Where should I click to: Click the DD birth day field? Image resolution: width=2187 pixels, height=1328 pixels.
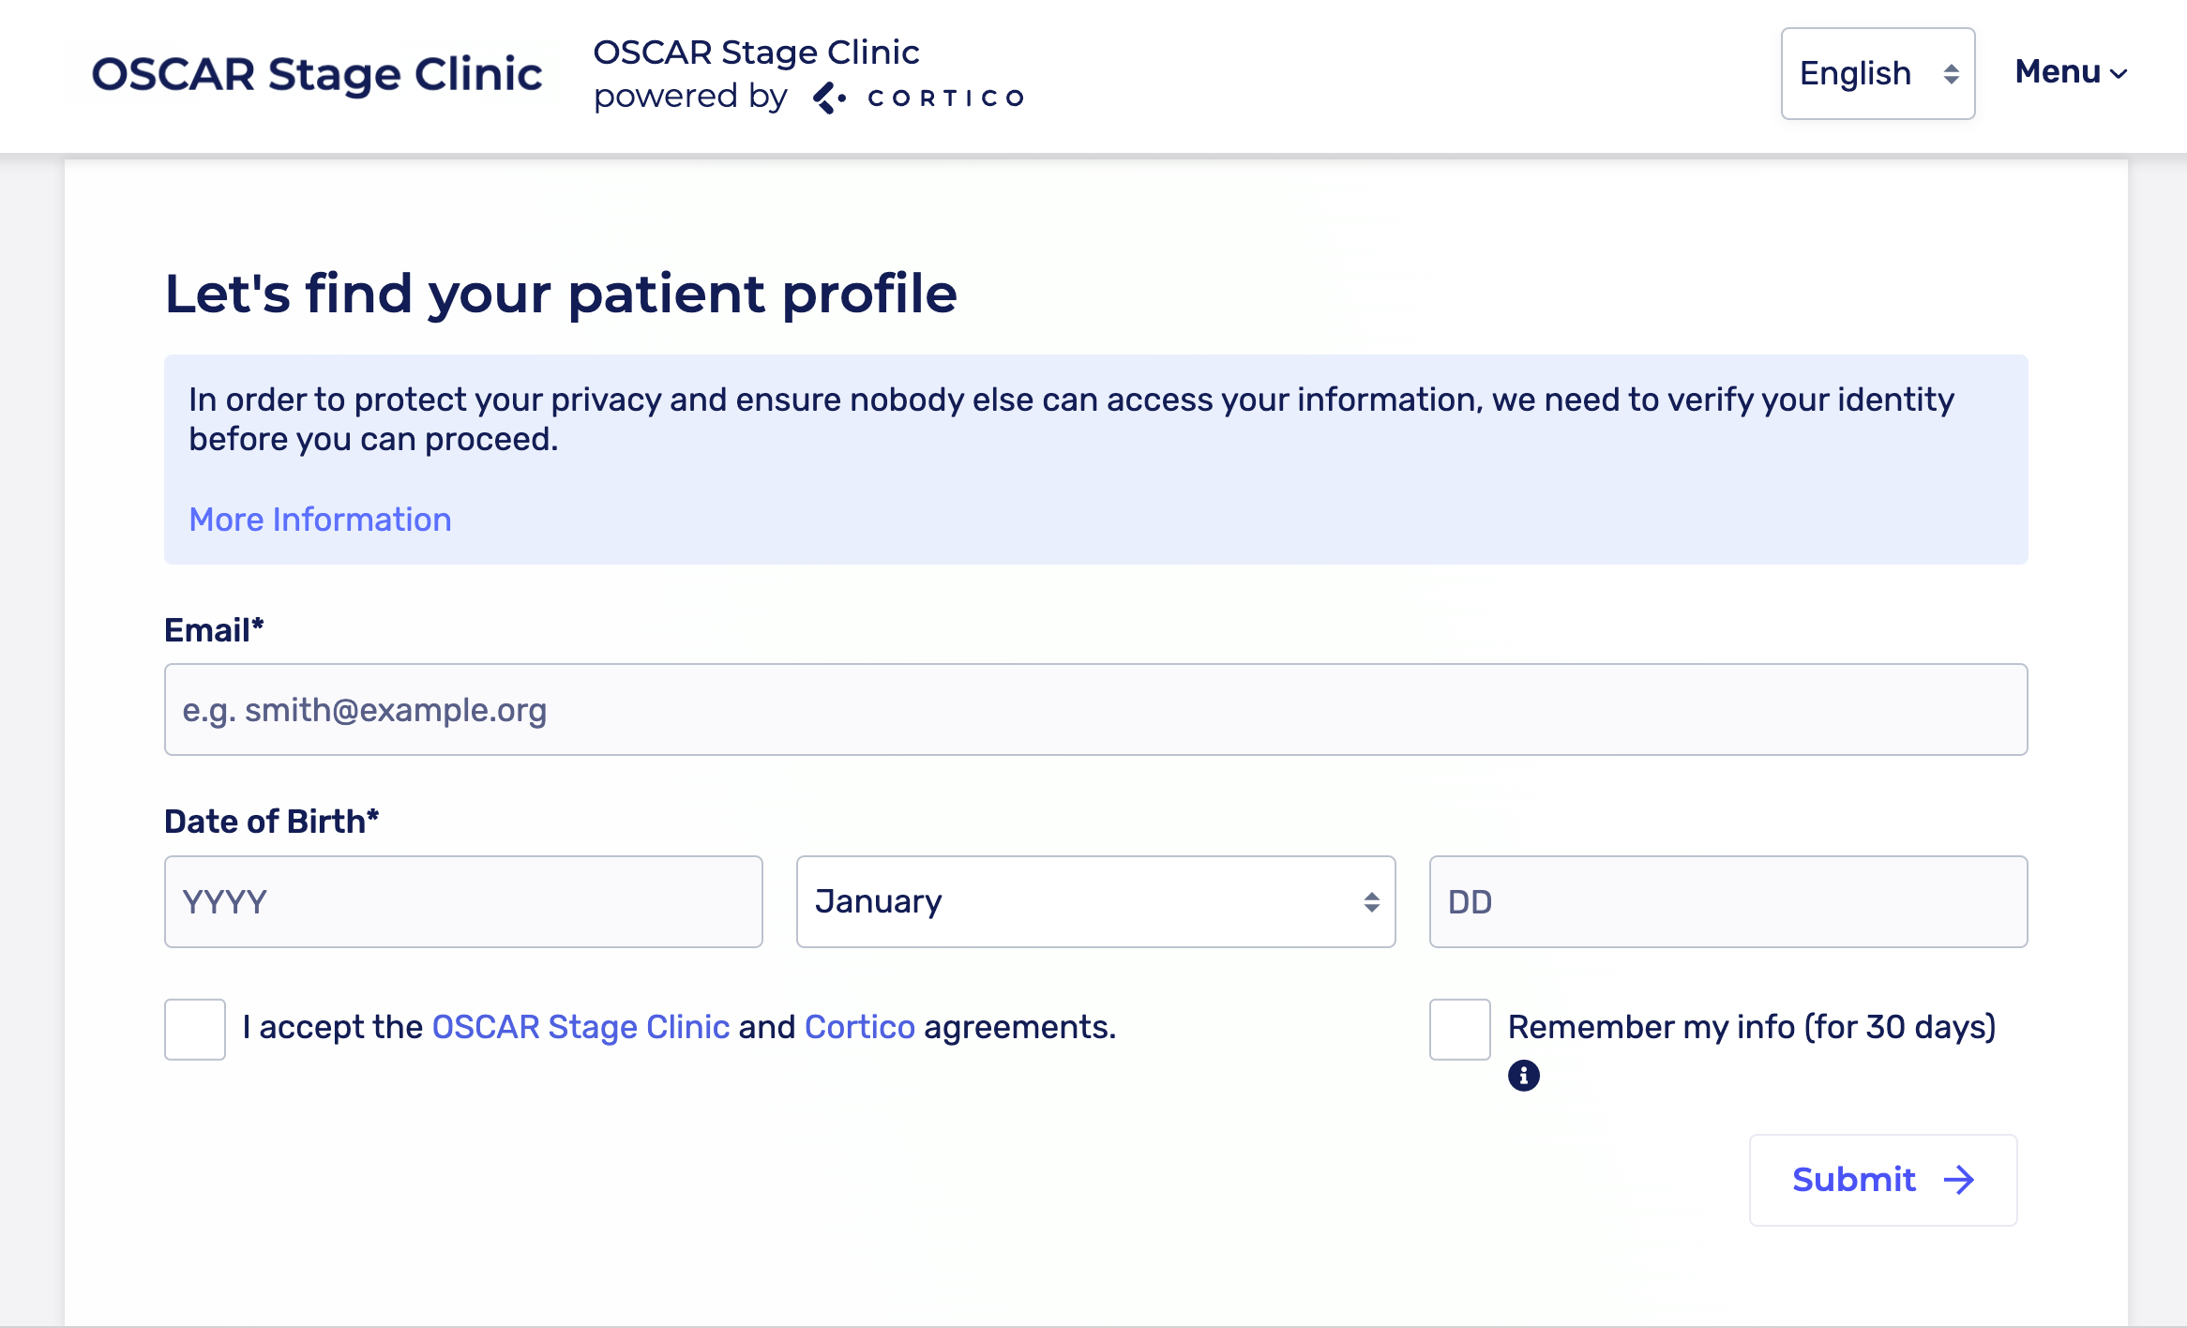(1727, 902)
